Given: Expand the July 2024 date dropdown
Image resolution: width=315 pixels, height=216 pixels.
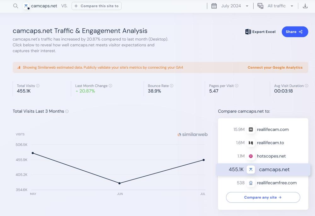Looking at the screenshot, I should (x=247, y=6).
